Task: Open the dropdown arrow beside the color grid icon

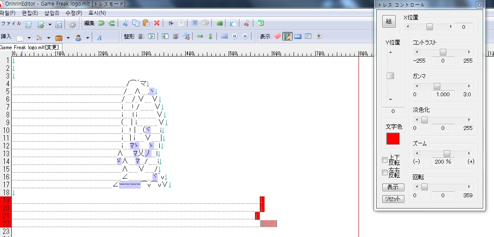Action: click(48, 38)
